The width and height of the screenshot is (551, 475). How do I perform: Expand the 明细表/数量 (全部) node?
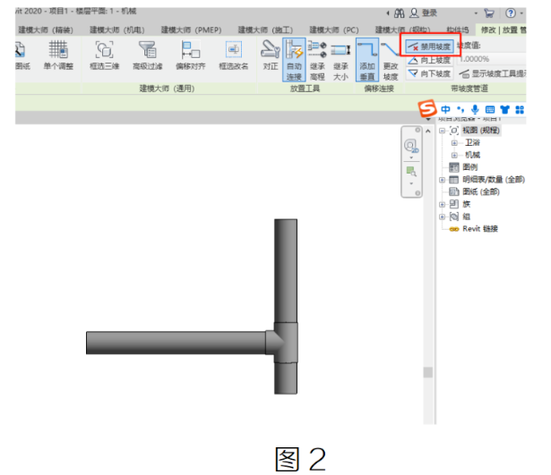[442, 180]
